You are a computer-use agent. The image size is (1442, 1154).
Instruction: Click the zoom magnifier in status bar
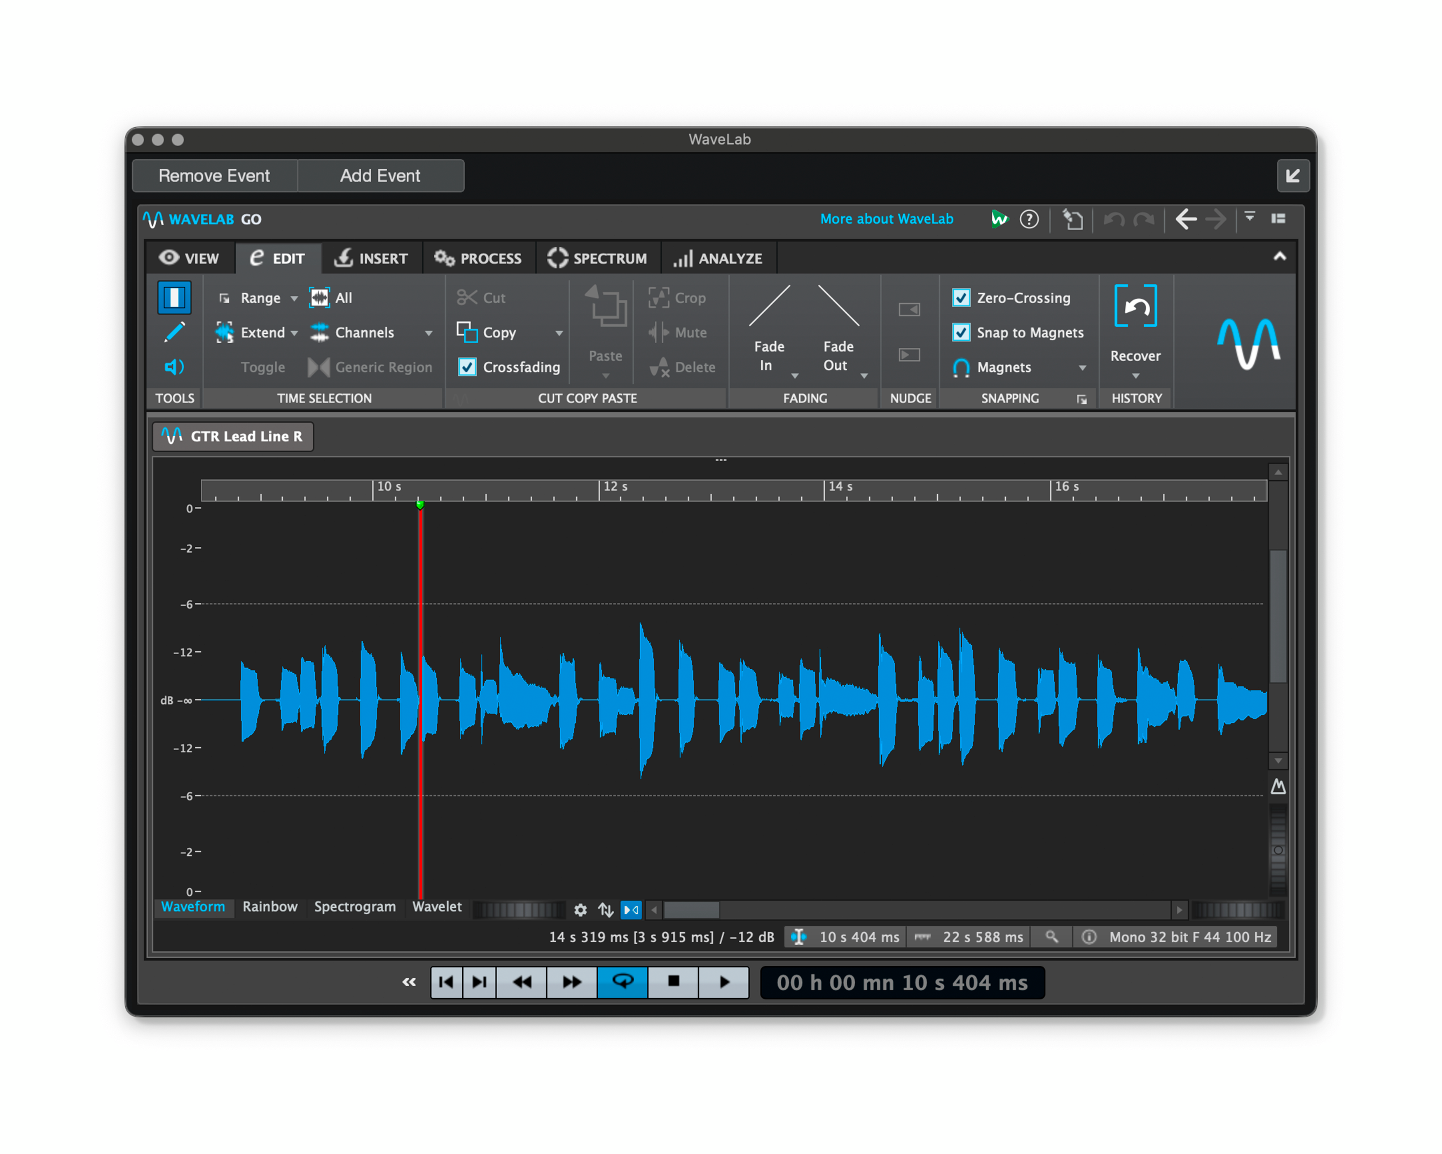[x=1051, y=936]
